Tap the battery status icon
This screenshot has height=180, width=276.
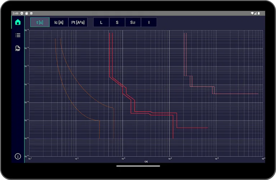[x=259, y=13]
